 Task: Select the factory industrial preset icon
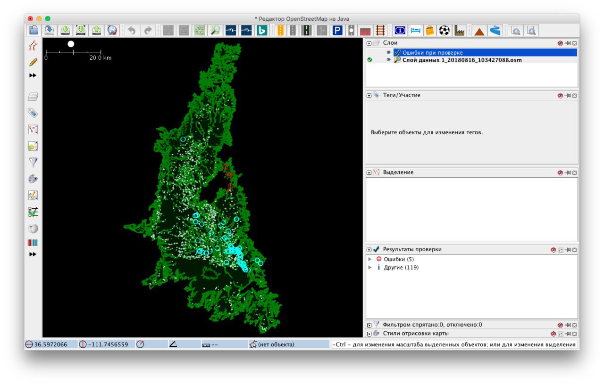click(x=459, y=30)
